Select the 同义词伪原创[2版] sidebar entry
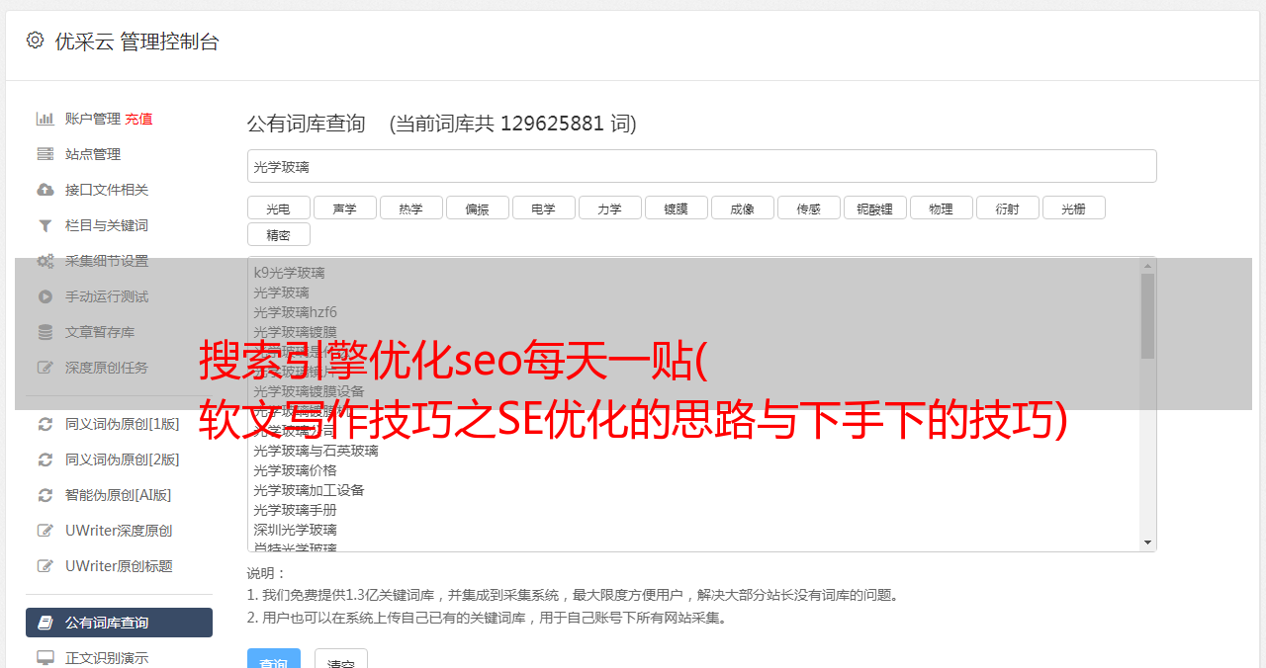Viewport: 1266px width, 668px height. point(119,459)
